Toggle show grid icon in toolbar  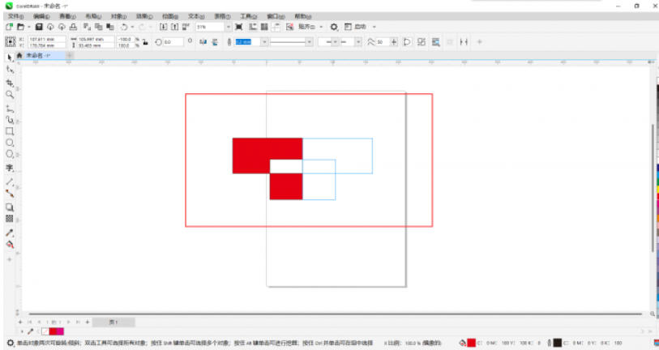point(264,27)
